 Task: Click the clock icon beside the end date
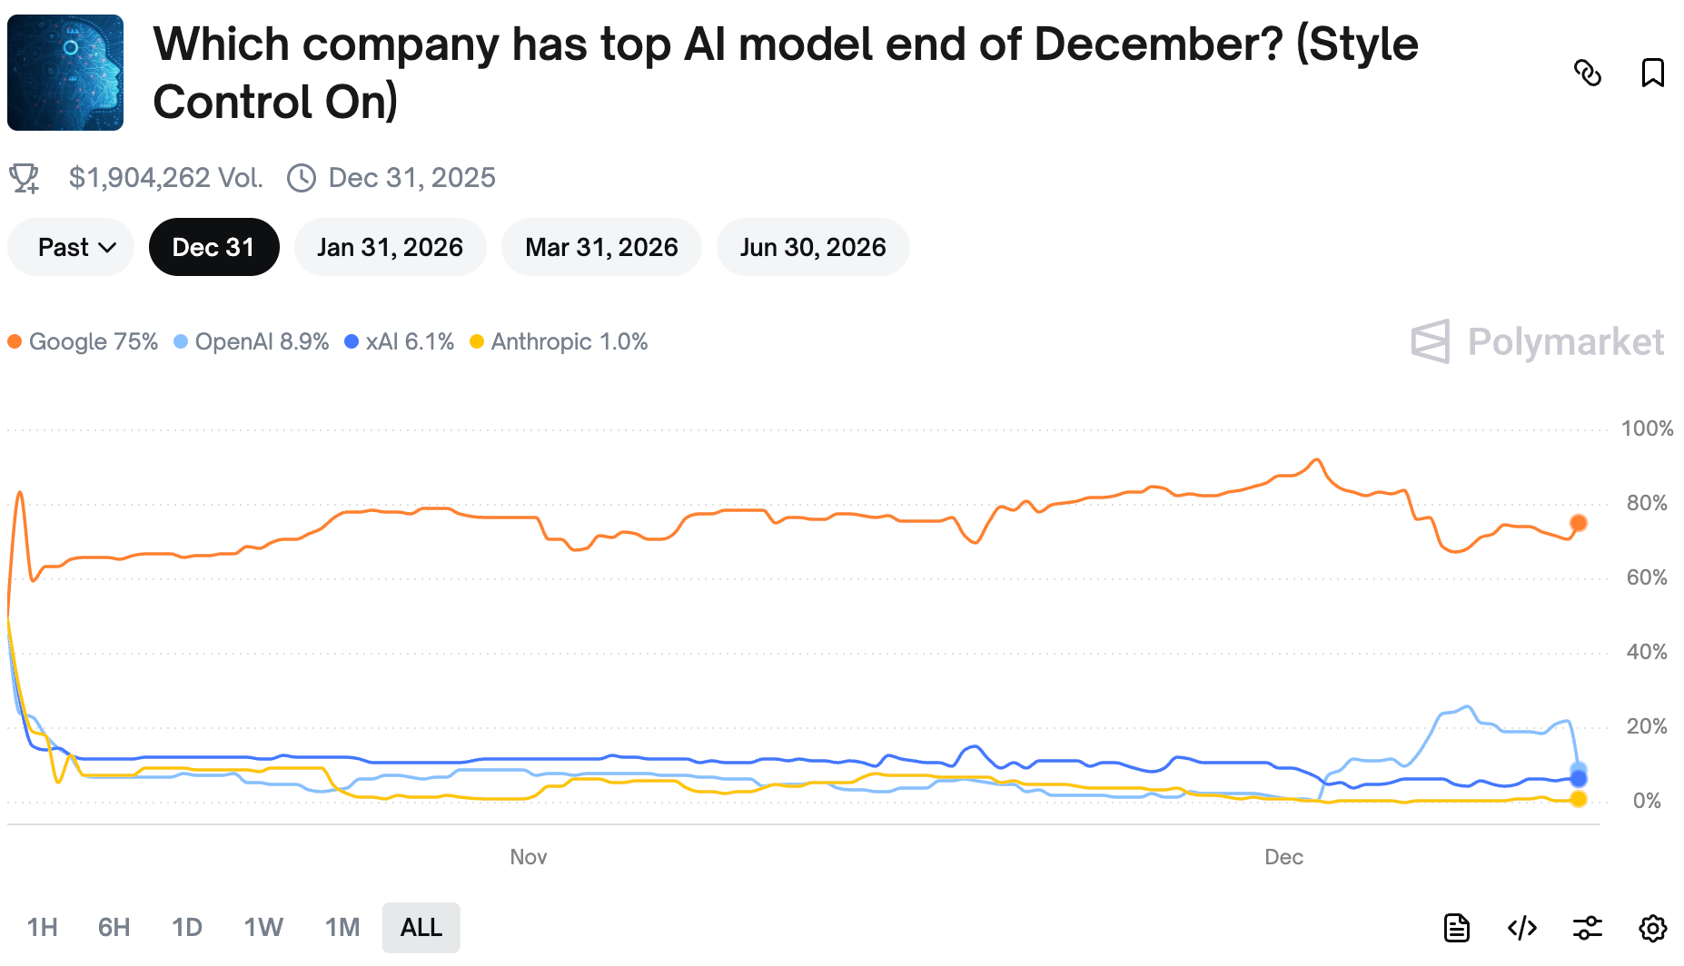pyautogui.click(x=302, y=178)
